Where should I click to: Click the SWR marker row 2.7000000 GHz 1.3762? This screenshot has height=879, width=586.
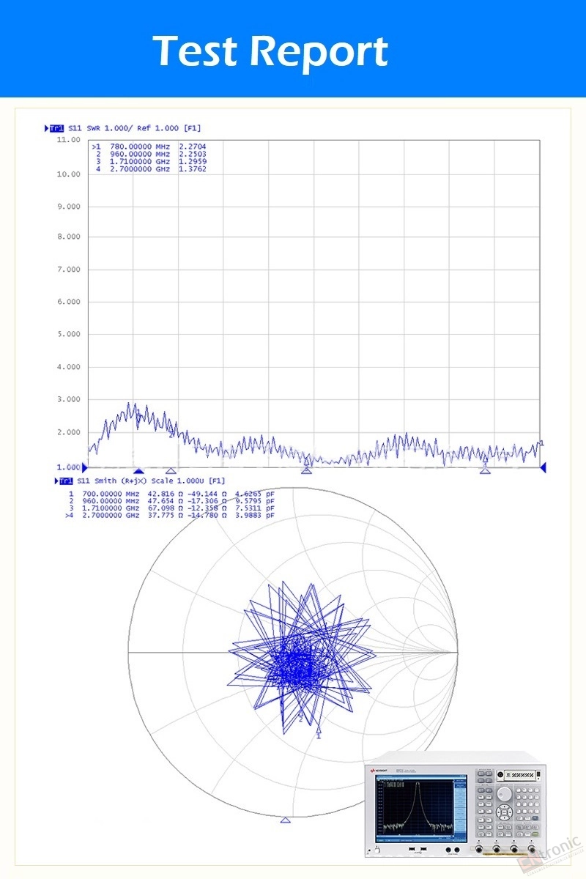click(150, 169)
